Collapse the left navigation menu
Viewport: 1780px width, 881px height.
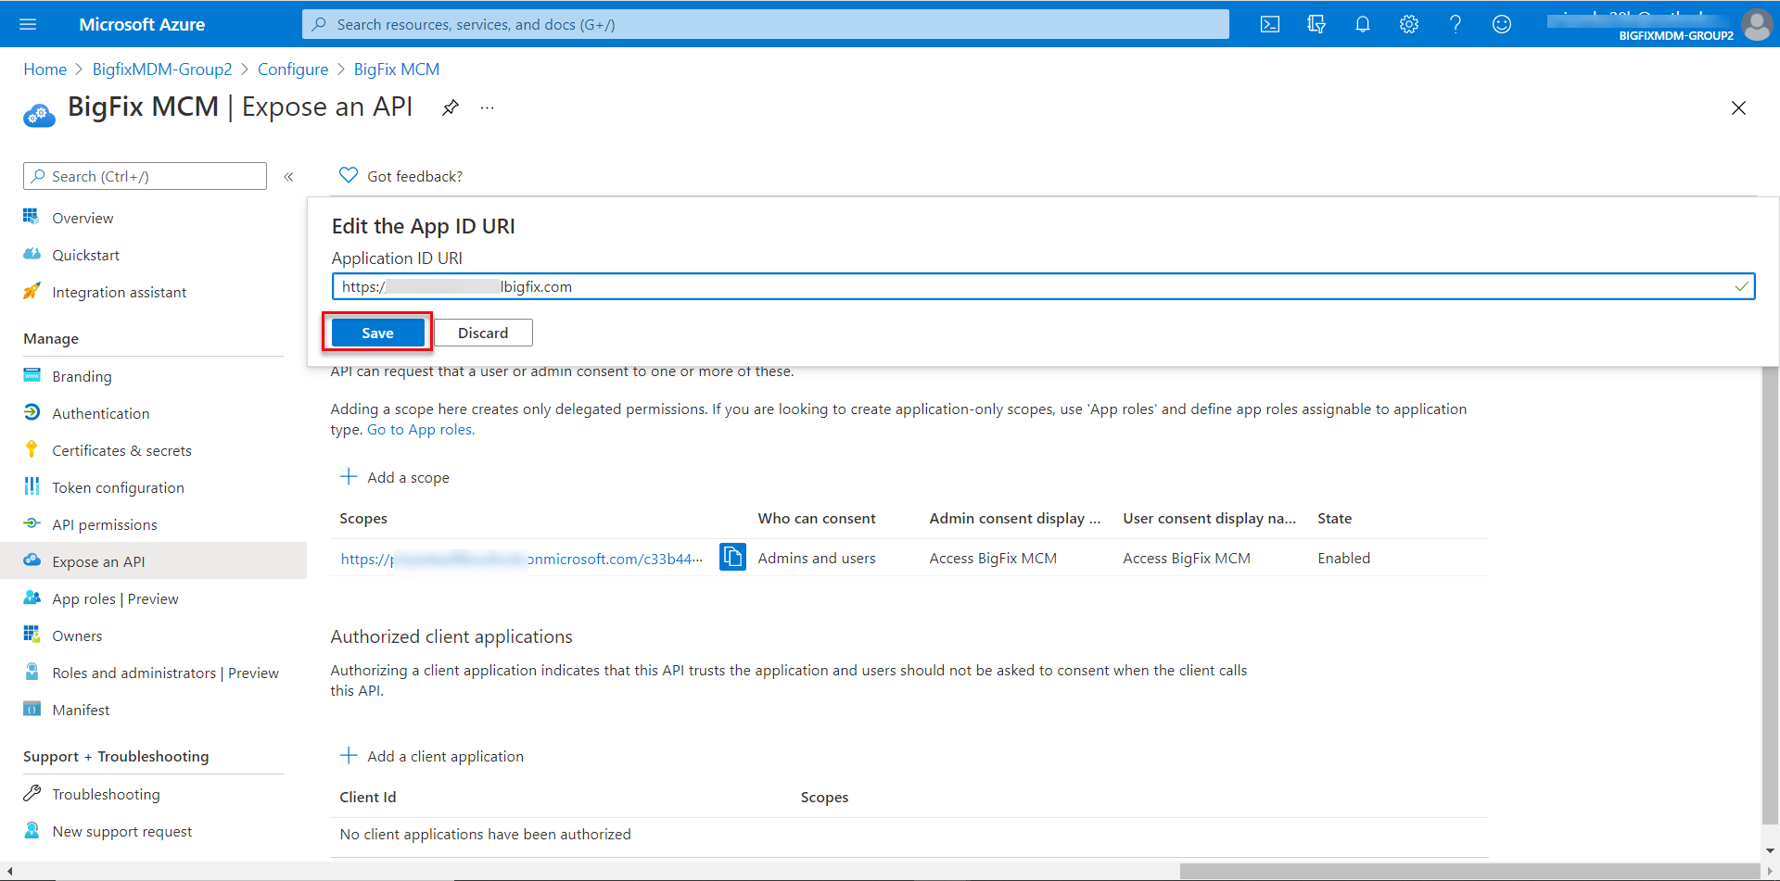tap(288, 176)
